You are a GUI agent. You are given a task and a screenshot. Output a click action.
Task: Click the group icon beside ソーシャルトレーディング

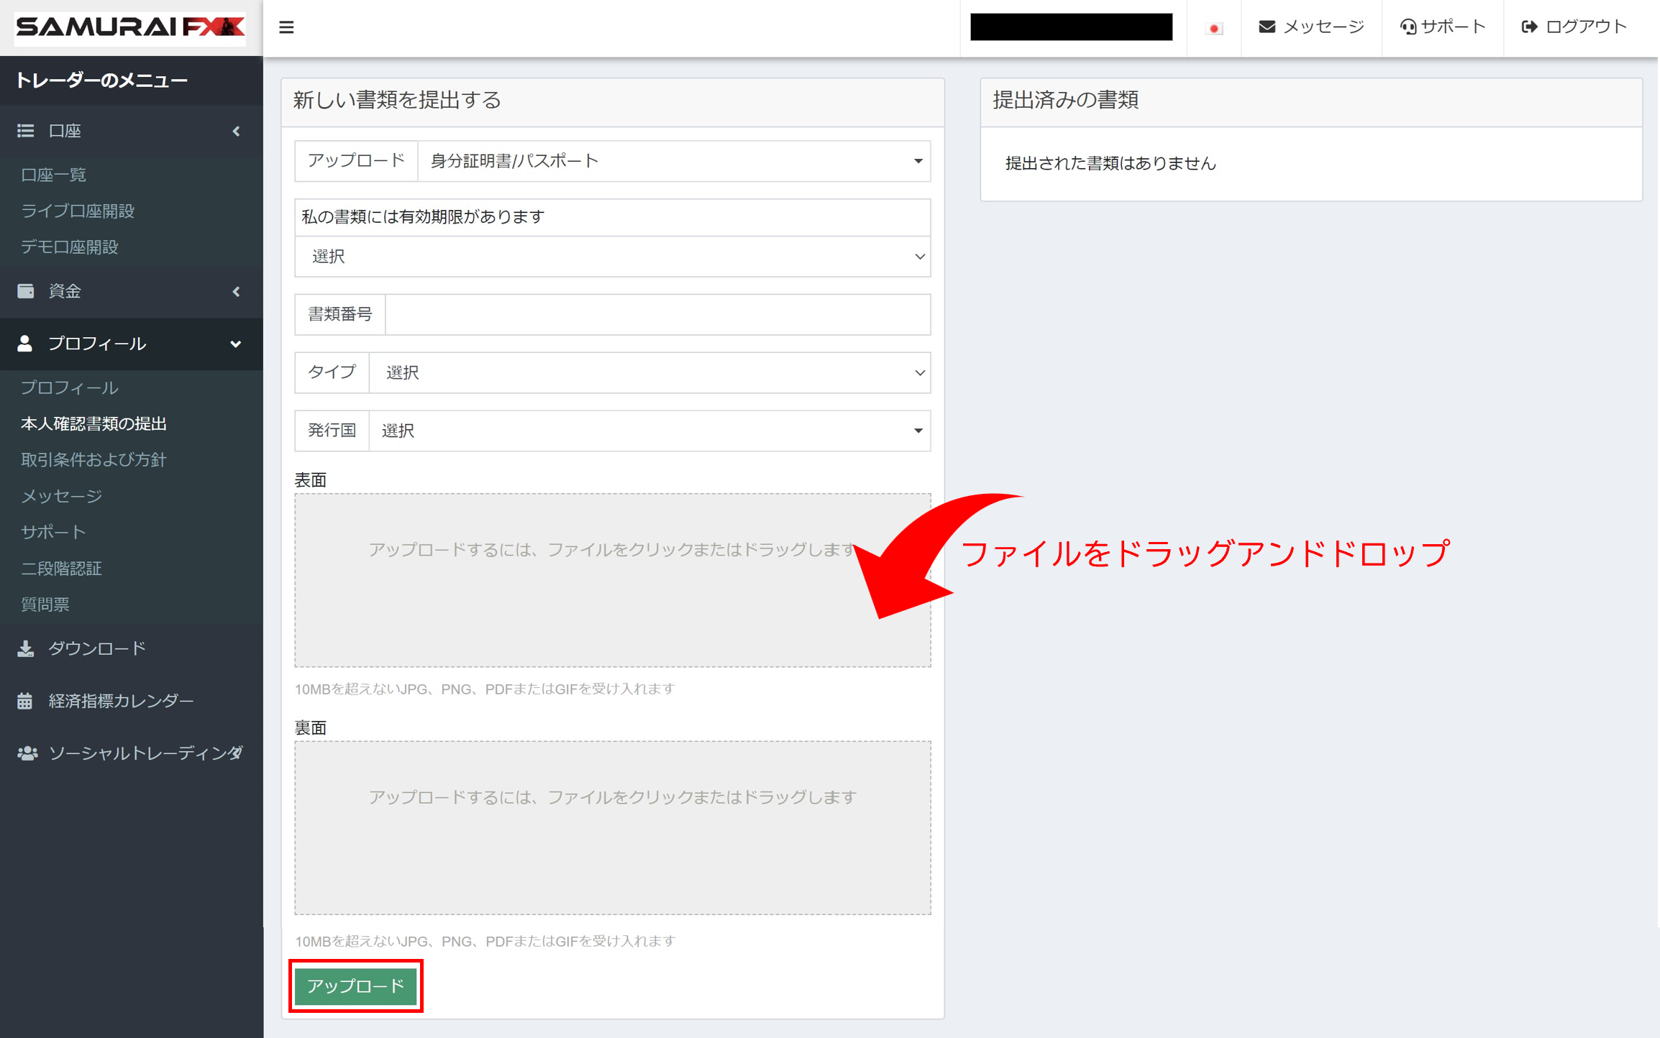click(27, 753)
